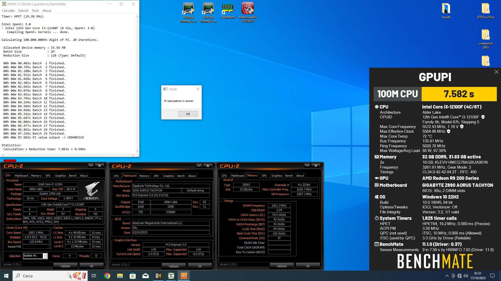This screenshot has width=501, height=281.
Task: Open the cinebench 2003 folder
Action: pyautogui.click(x=486, y=39)
